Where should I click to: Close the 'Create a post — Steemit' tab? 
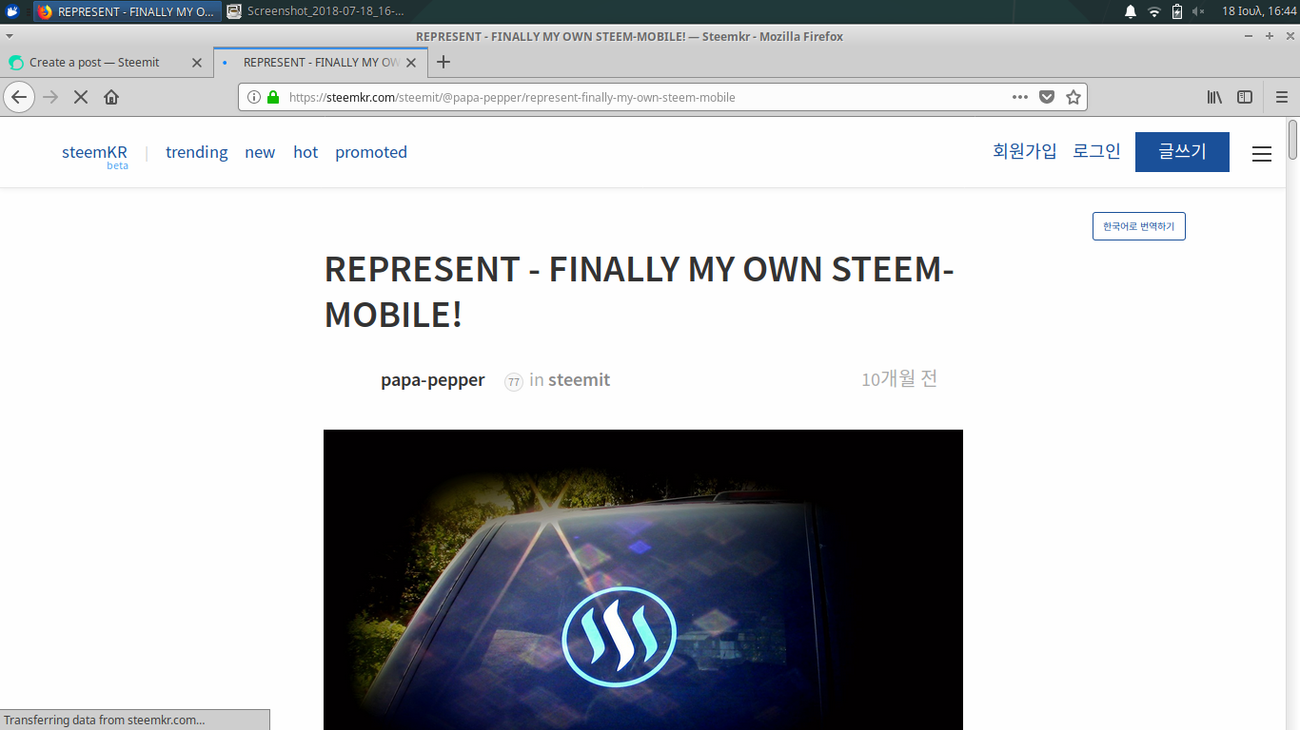pyautogui.click(x=197, y=63)
